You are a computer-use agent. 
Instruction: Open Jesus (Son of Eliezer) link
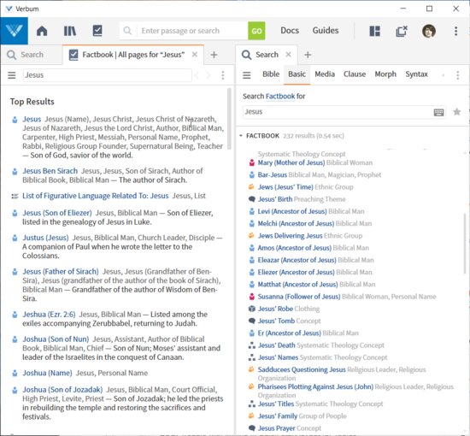pyautogui.click(x=57, y=213)
